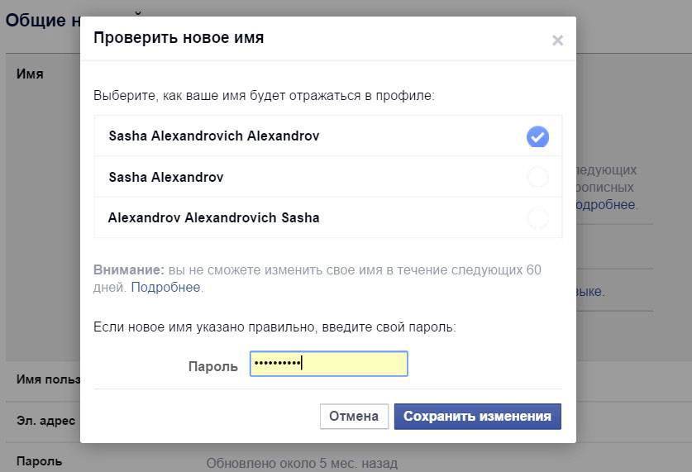Click the background link ending in "ыке."
692x472 pixels.
pos(590,292)
